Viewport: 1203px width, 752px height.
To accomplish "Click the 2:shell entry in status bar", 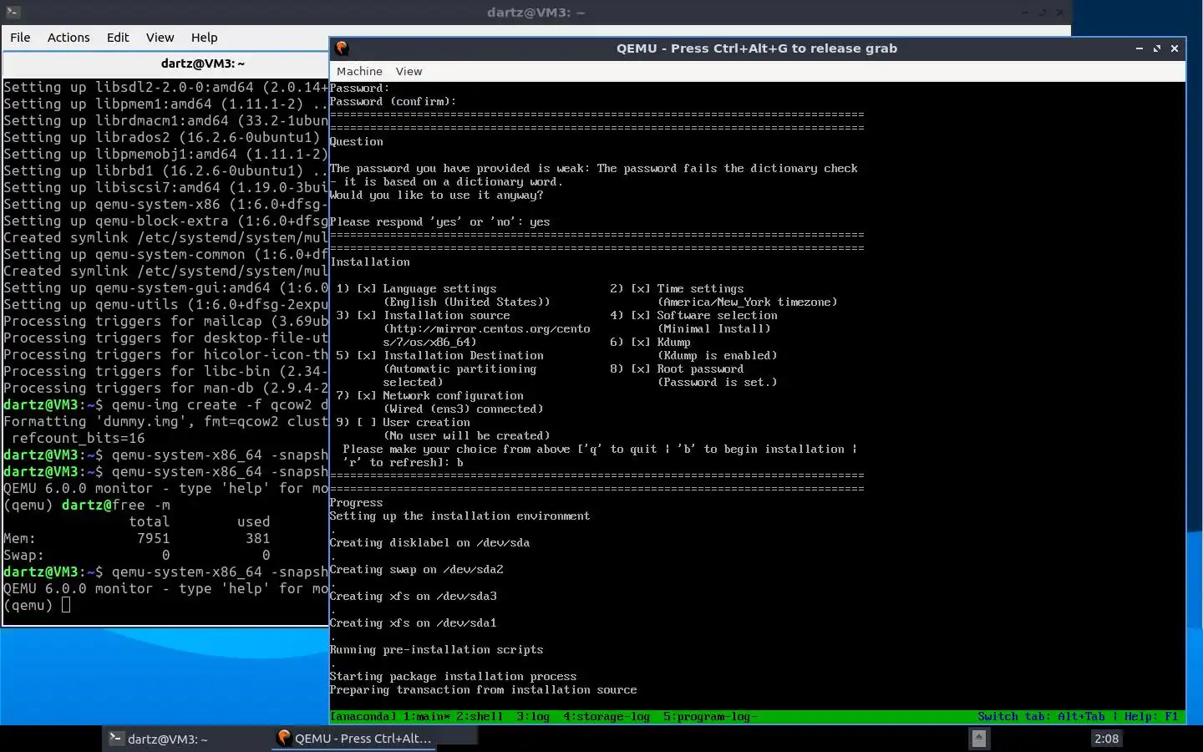I will [x=480, y=717].
